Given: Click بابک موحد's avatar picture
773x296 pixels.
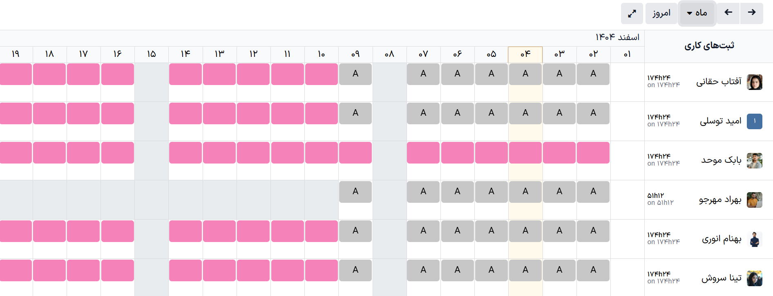Looking at the screenshot, I should point(754,161).
